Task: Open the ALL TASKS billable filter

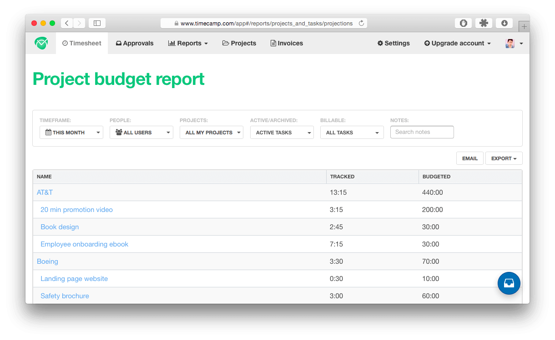Action: point(352,132)
